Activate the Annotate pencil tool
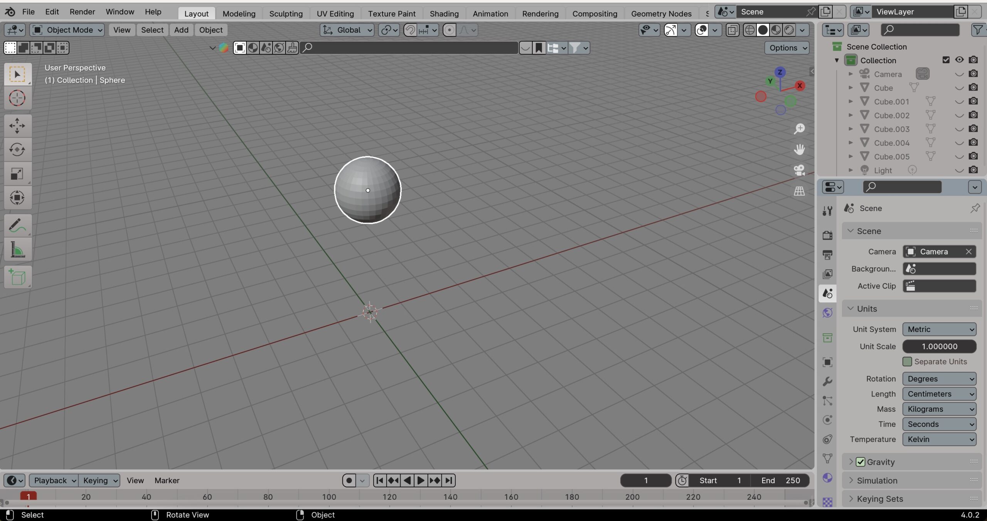987x521 pixels. [x=17, y=226]
